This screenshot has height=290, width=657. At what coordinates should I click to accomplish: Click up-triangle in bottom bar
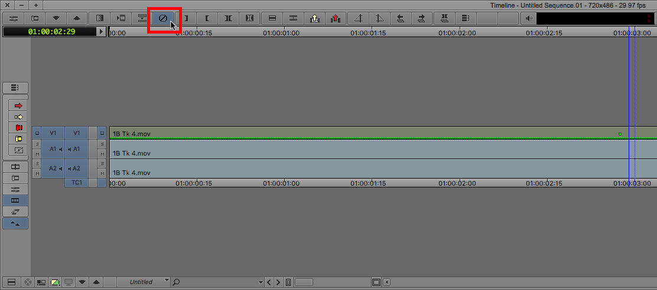click(x=96, y=282)
